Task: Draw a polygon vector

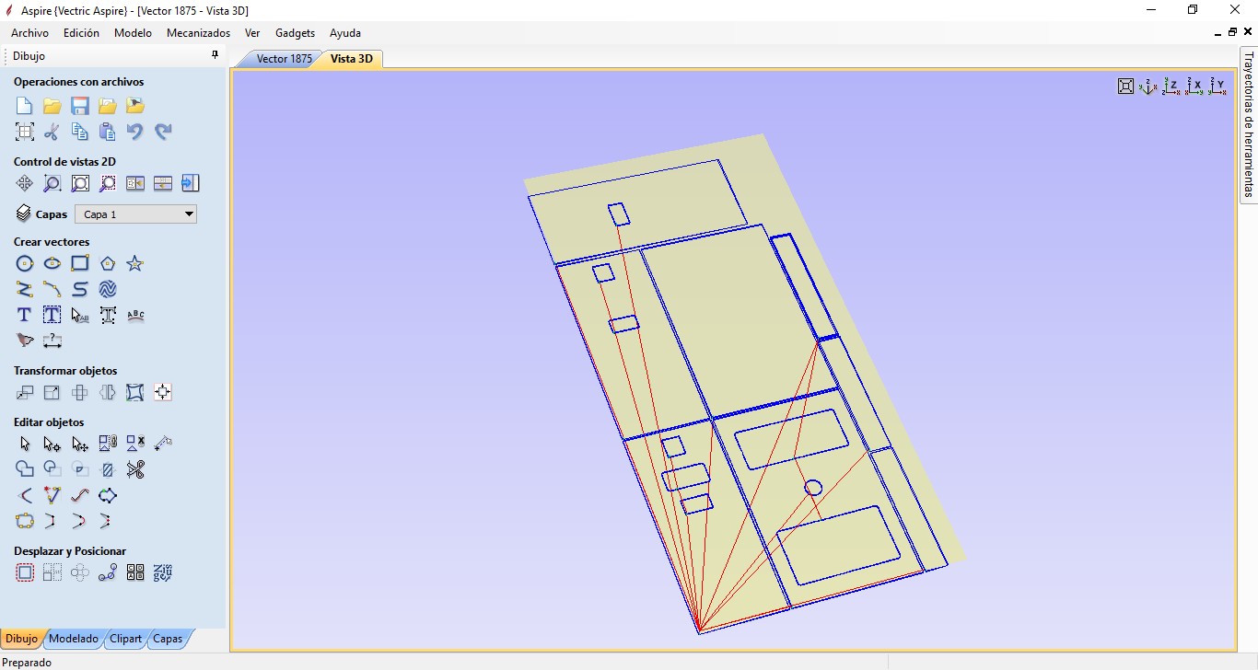Action: 108,264
